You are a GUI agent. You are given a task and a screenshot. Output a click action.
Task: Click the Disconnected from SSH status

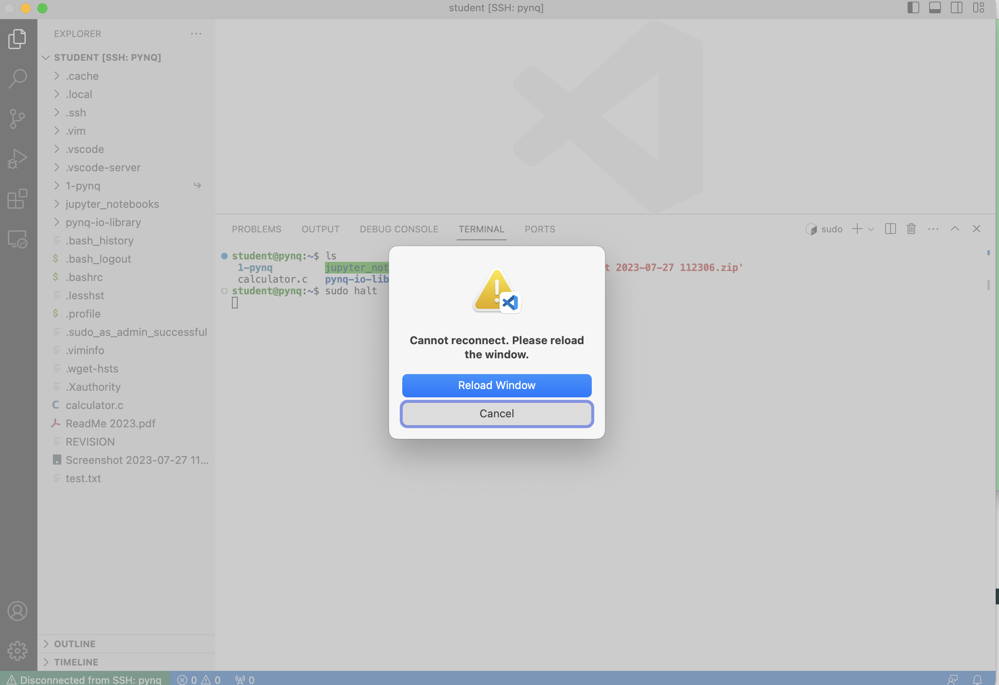(x=81, y=678)
